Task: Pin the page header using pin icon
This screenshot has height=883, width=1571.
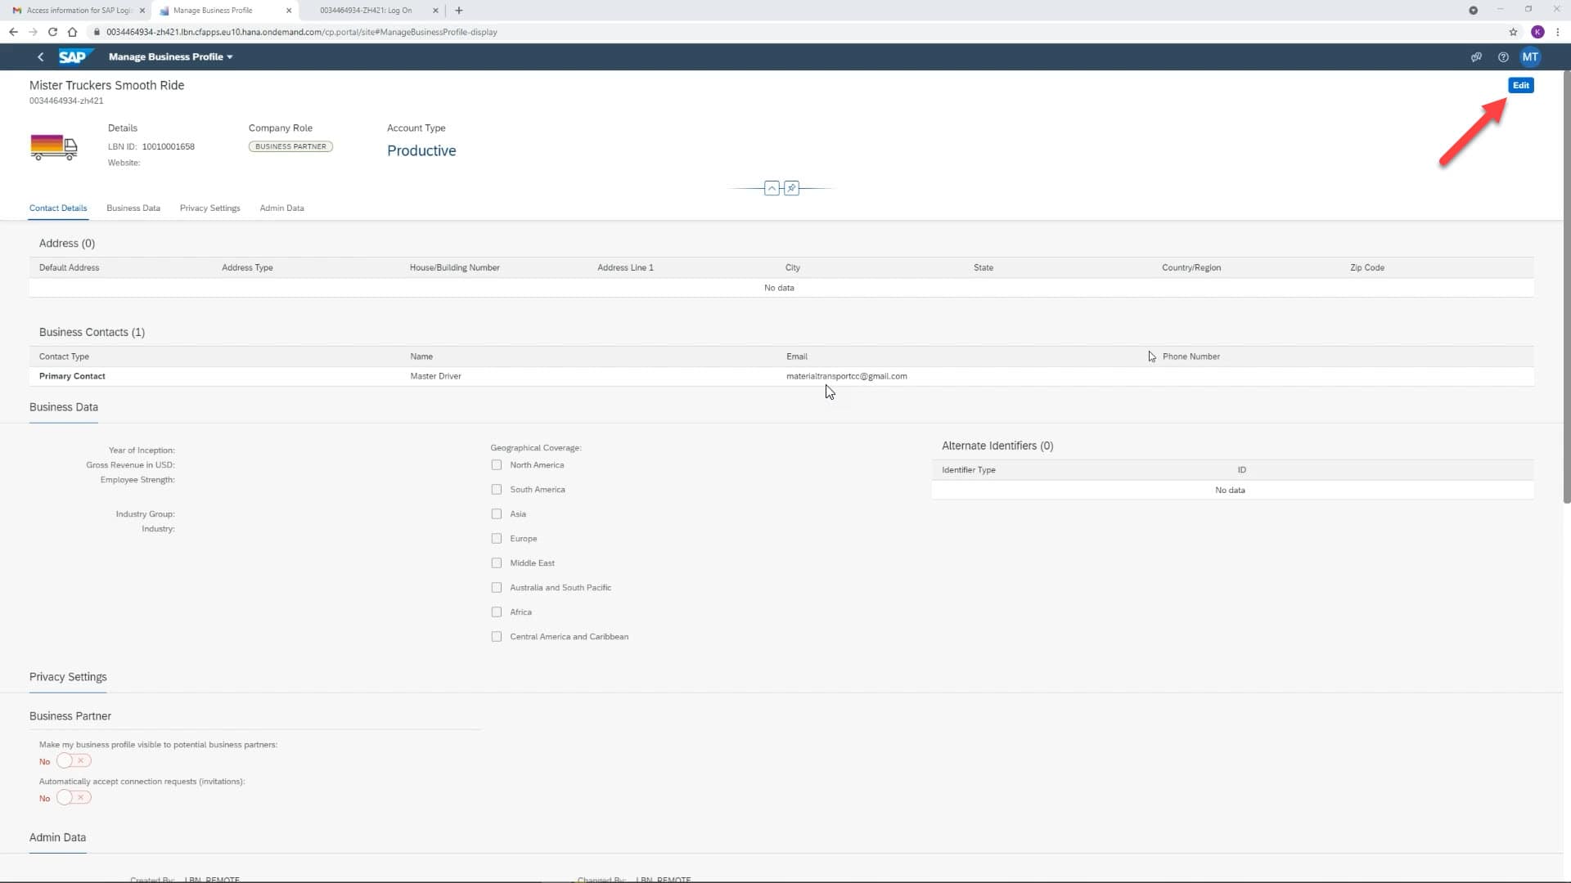Action: point(790,188)
